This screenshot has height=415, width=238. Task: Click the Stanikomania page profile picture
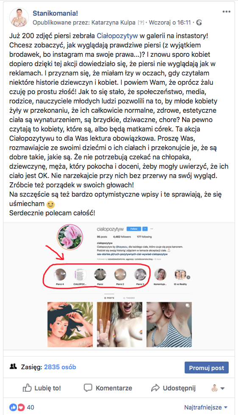19,17
